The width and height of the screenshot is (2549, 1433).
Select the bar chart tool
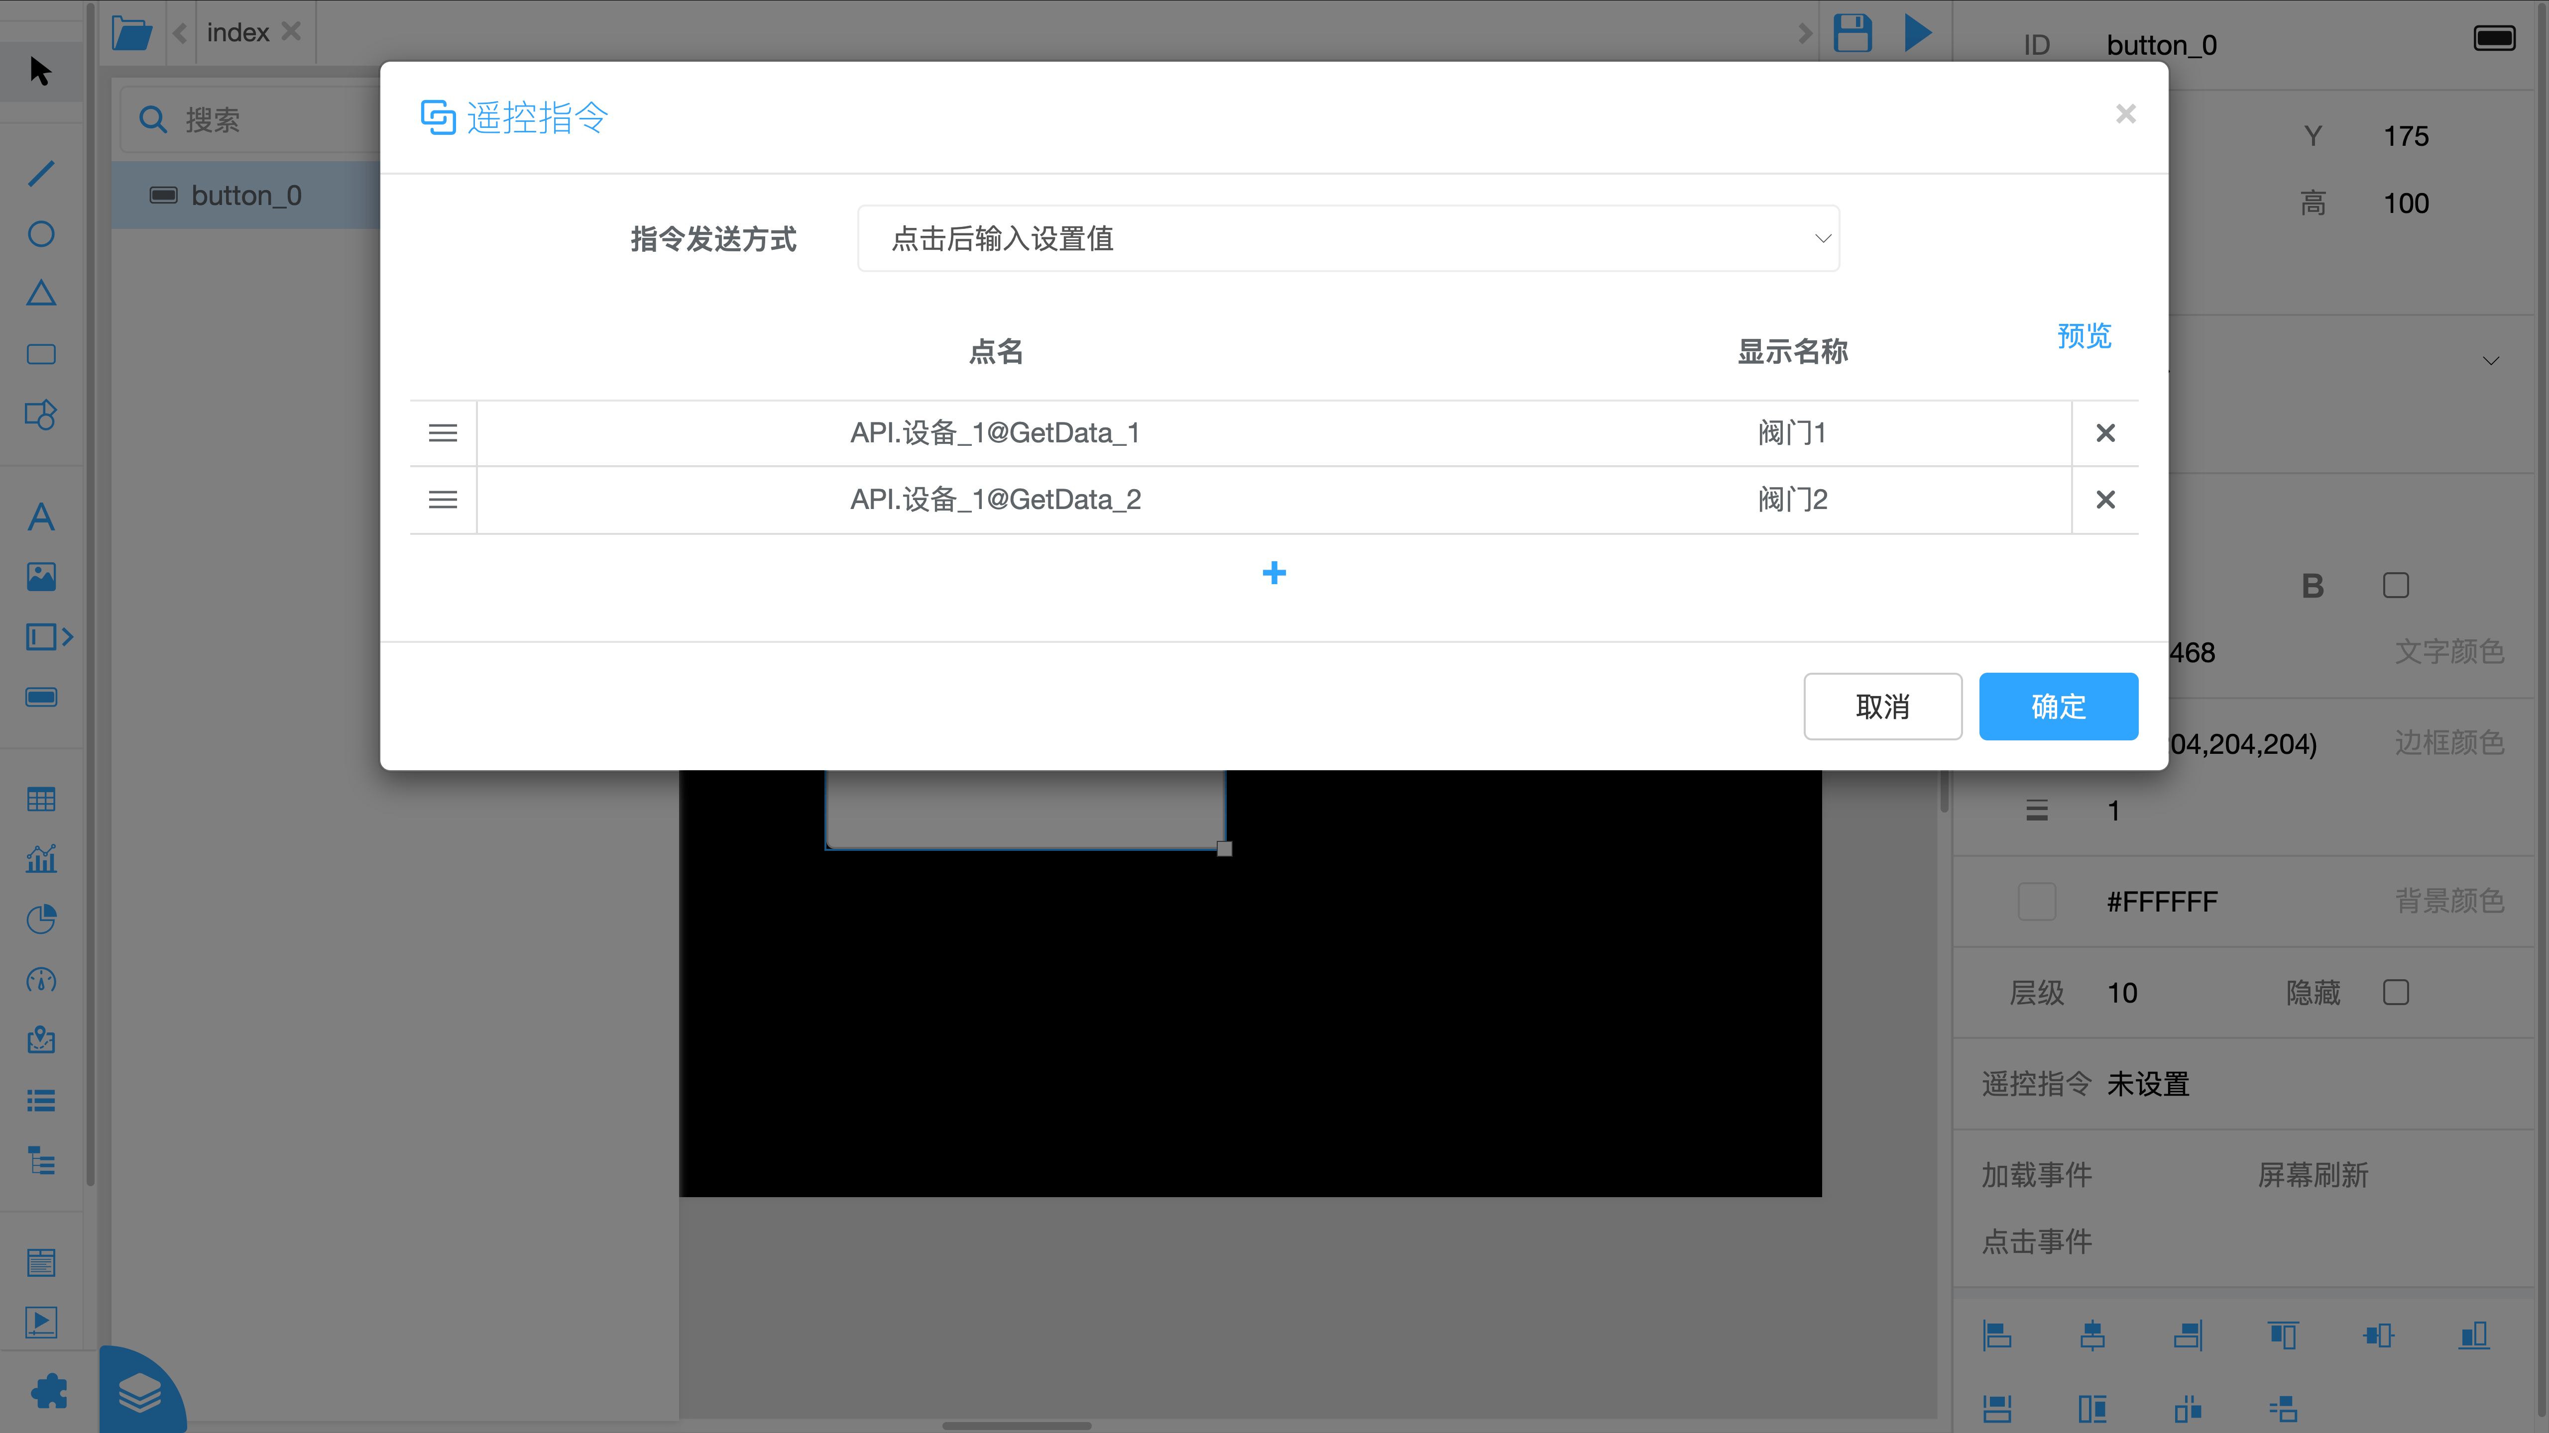40,858
